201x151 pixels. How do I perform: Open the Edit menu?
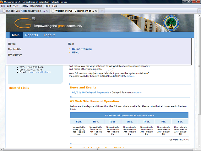[9, 6]
